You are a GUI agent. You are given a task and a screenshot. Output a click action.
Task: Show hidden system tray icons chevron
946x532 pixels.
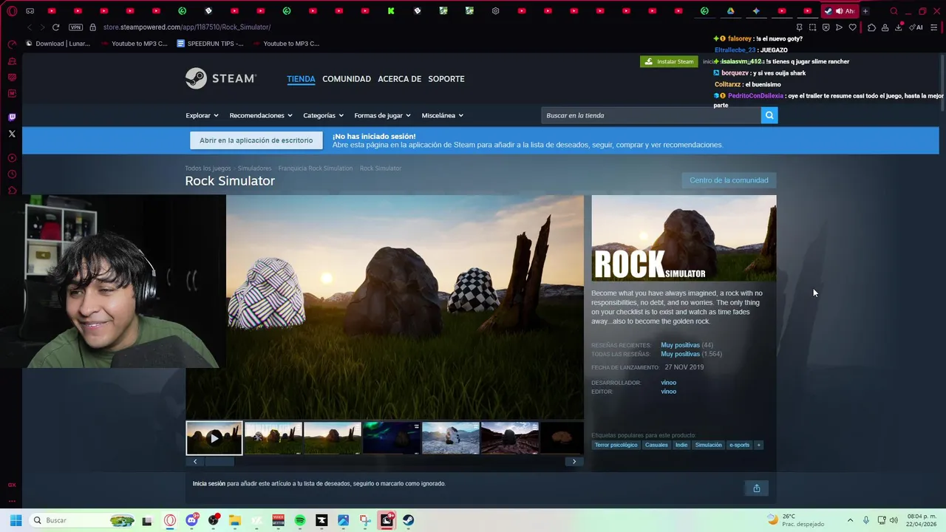(850, 520)
